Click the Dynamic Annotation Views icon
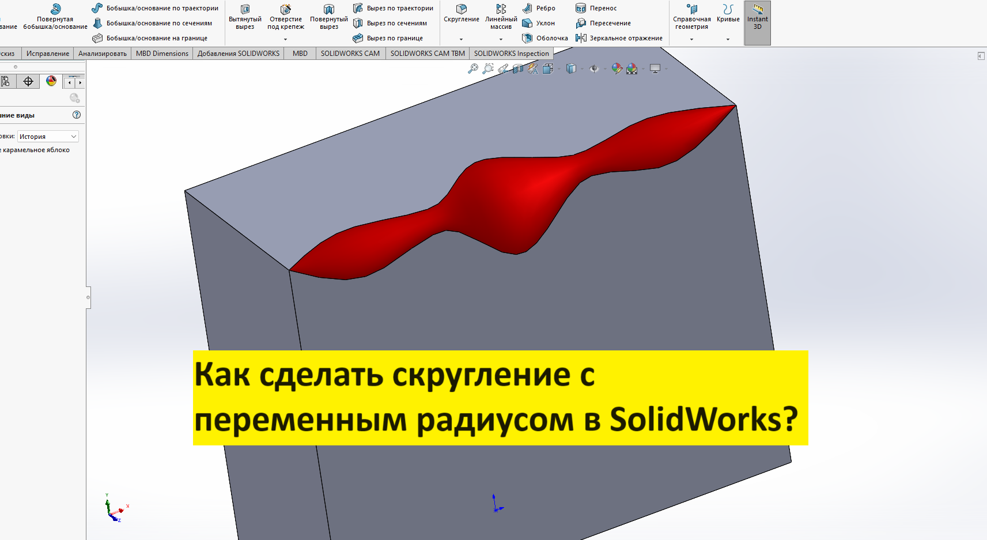The height and width of the screenshot is (540, 987). (533, 69)
